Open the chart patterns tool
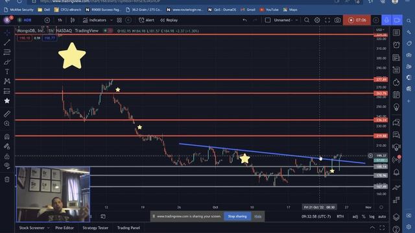Screen dimensions: 415x233 click(7, 81)
